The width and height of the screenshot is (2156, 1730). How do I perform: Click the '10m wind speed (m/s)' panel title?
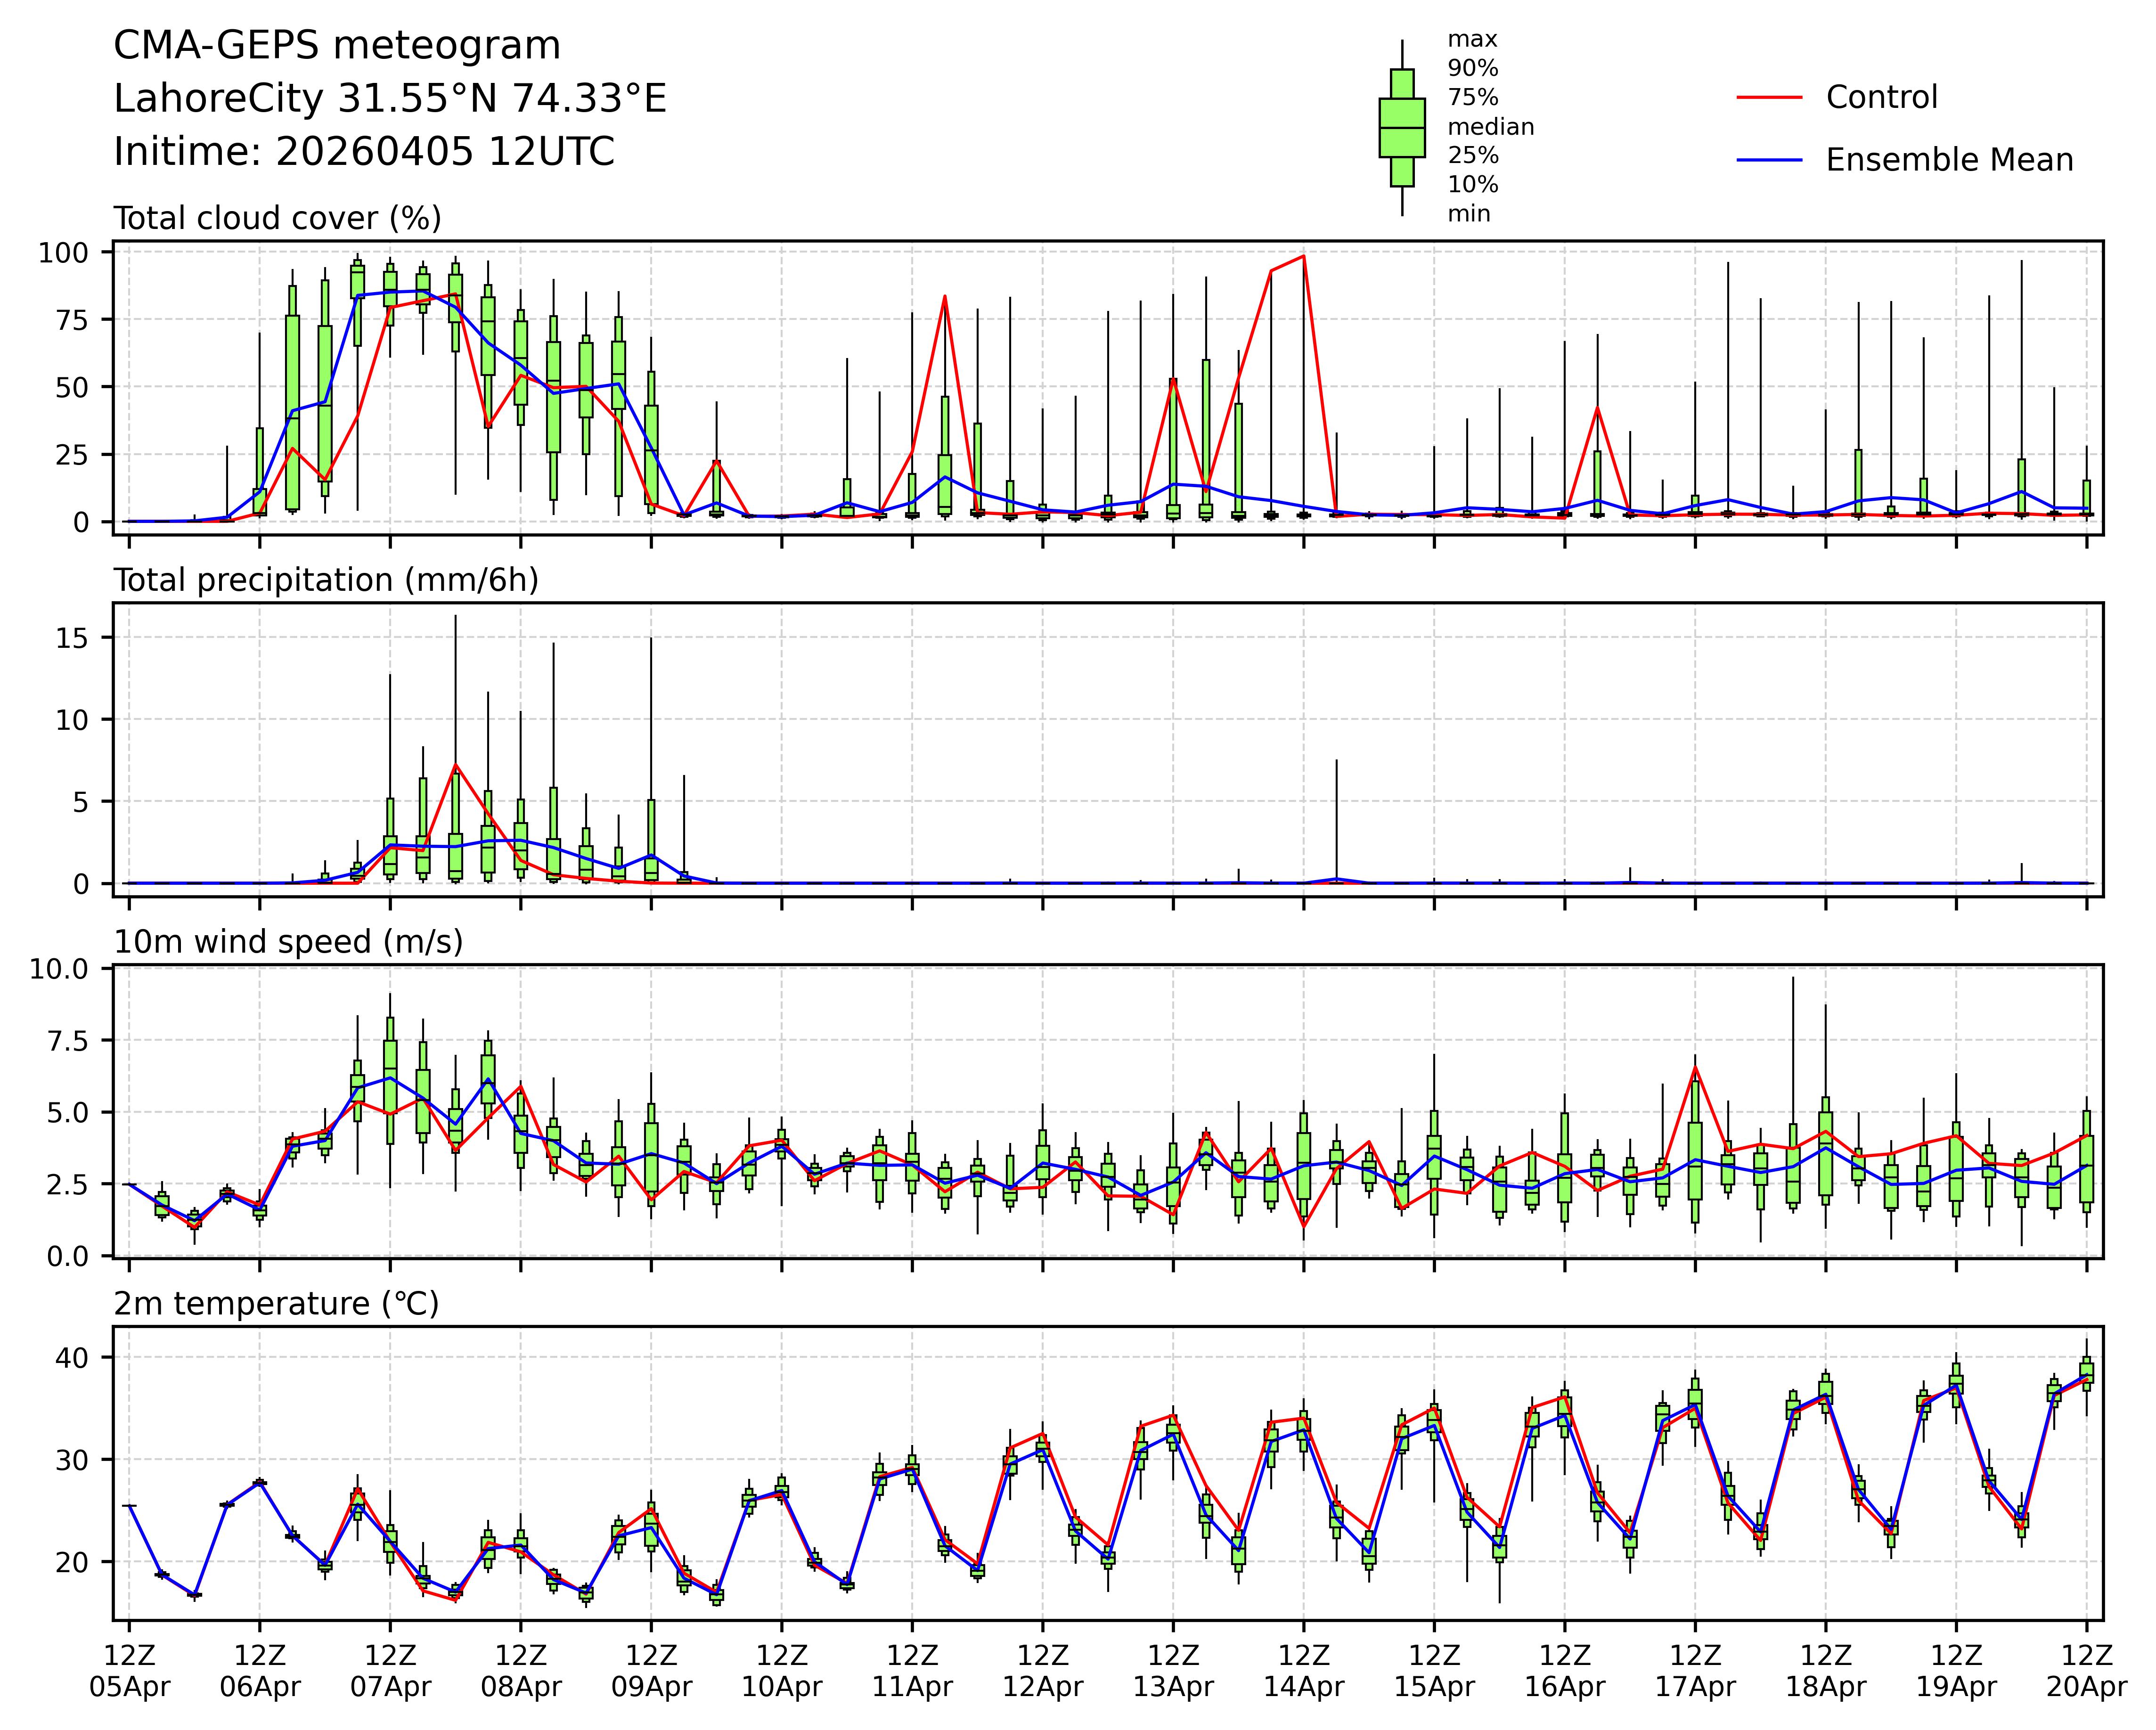[x=288, y=942]
